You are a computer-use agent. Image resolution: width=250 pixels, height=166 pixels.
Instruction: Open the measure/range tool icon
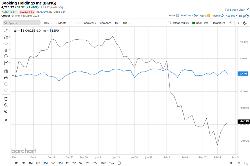point(6,63)
